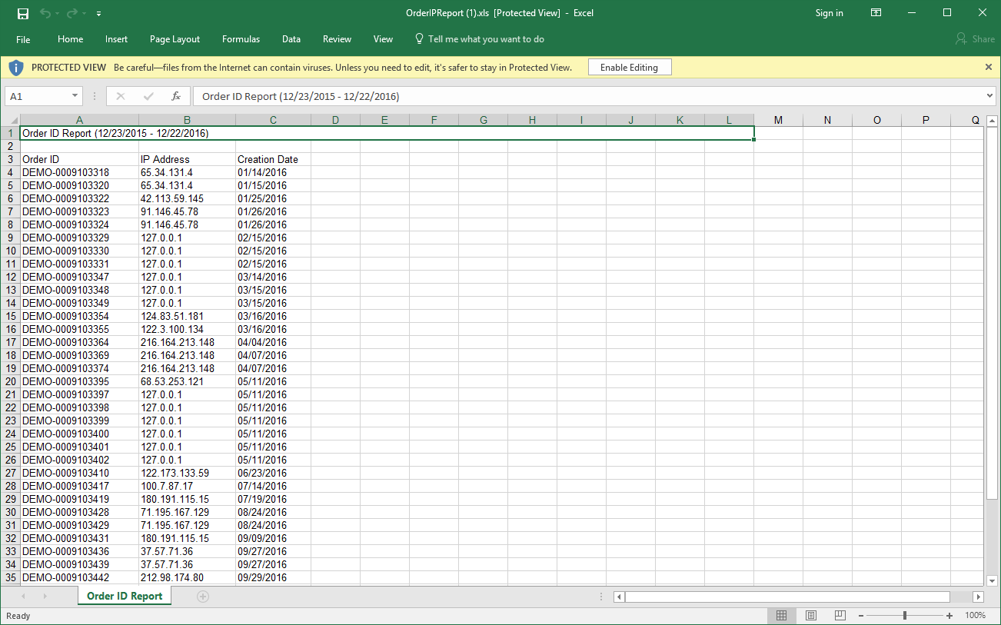Click next sheet navigation arrow
The height and width of the screenshot is (625, 1001).
(45, 597)
